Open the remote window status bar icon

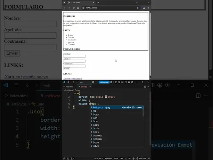click(x=64, y=158)
